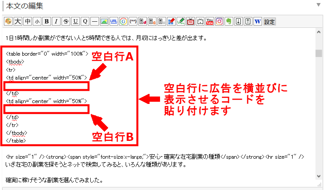
Task: Insert blockquote with Q button
Action: point(85,21)
